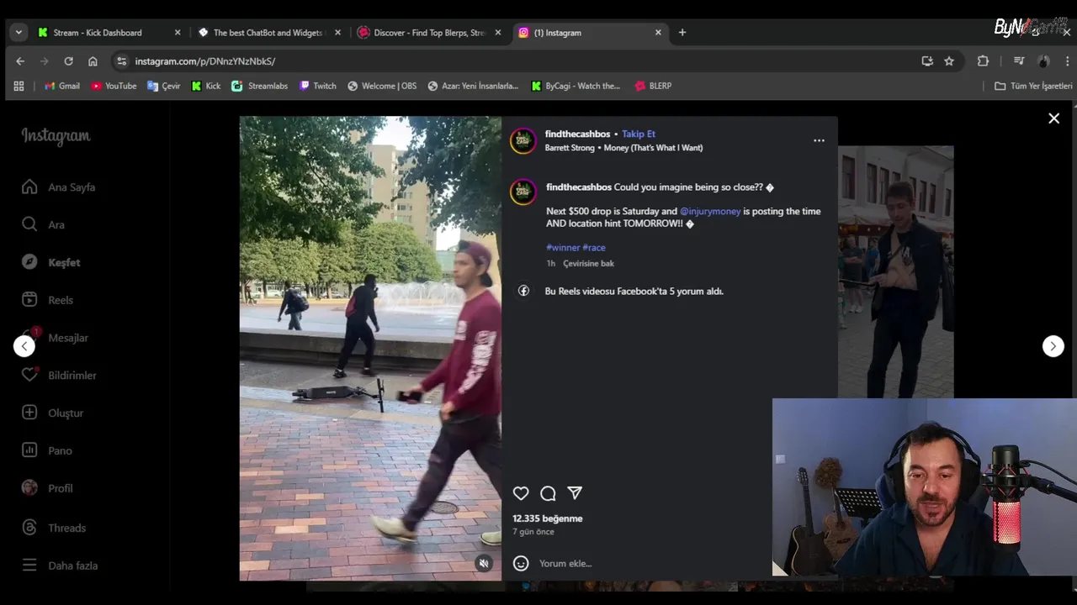Click the findthecashbos avatar in header

523,140
